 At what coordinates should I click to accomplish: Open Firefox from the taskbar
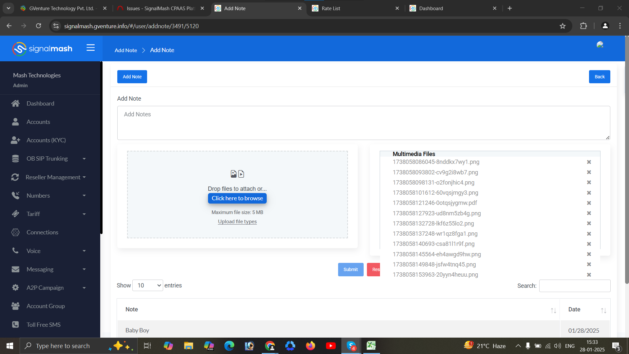coord(310,346)
